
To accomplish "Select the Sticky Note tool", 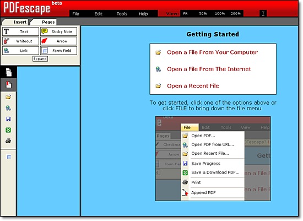I will [x=58, y=31].
